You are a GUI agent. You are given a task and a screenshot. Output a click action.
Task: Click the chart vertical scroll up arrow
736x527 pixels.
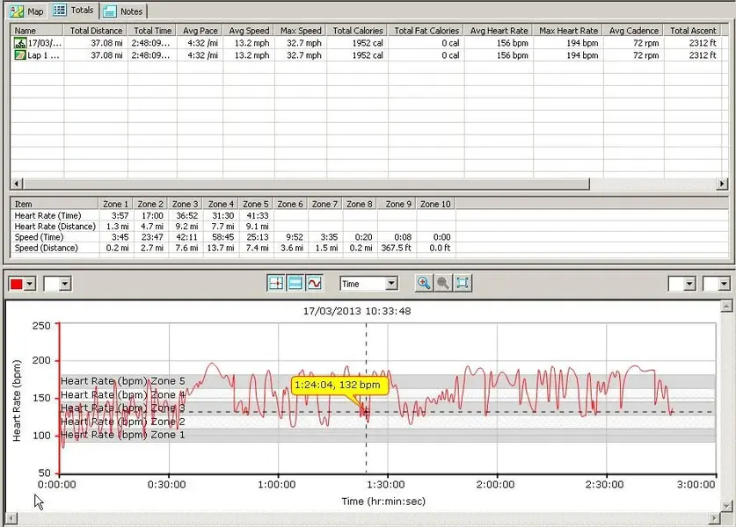coord(726,307)
